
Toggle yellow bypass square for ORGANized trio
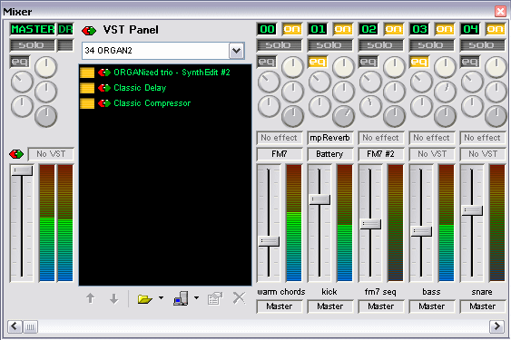(87, 73)
